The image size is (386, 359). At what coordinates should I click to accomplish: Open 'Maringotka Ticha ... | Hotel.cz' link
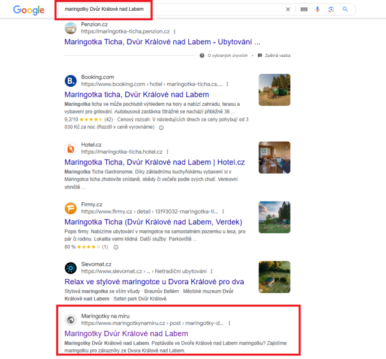155,162
